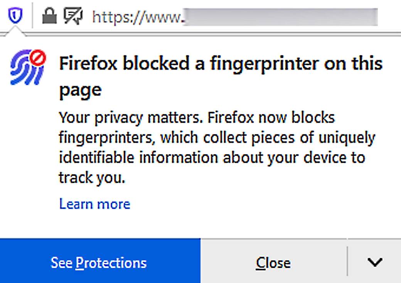Follow the Learn more link
The image size is (401, 283).
point(94,204)
